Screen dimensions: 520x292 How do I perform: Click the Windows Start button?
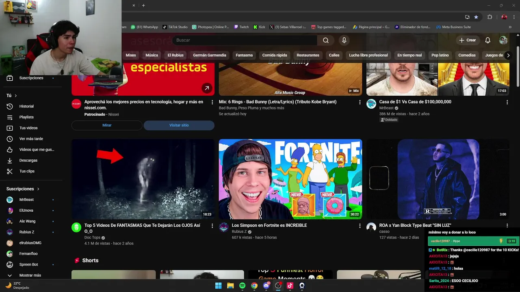click(x=218, y=286)
